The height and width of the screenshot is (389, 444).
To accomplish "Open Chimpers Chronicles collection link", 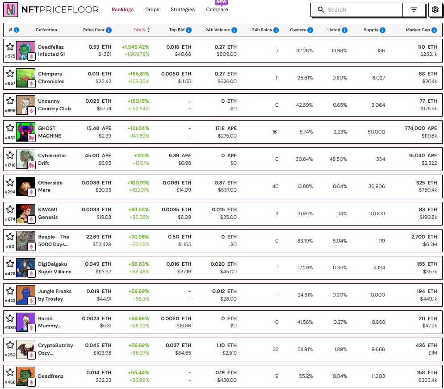I will 51,78.
